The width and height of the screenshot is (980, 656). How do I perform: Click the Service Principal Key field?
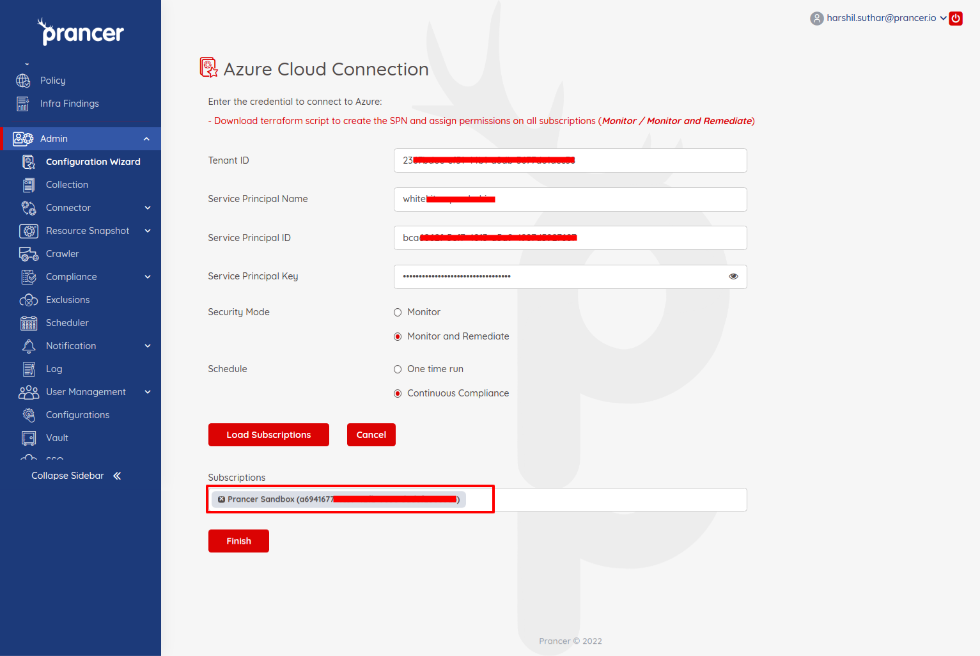570,277
